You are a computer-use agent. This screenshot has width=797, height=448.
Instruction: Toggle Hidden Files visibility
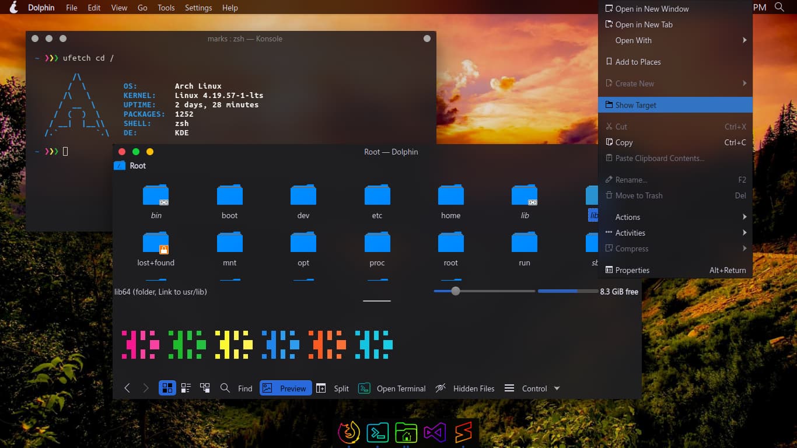(x=465, y=388)
